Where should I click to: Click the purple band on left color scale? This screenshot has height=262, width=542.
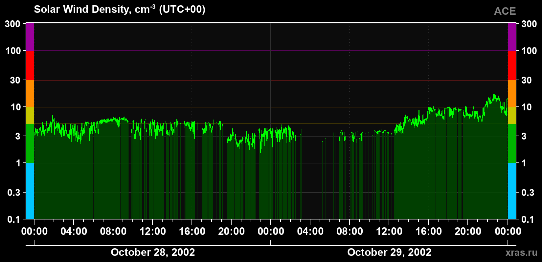pyautogui.click(x=30, y=37)
